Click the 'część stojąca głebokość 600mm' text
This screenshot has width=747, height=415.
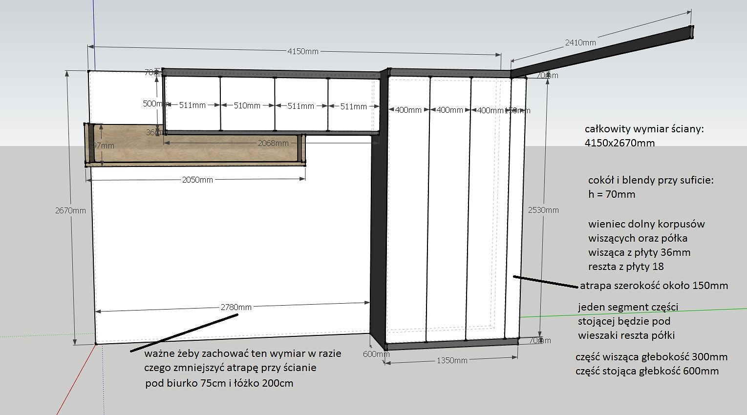coord(647,371)
